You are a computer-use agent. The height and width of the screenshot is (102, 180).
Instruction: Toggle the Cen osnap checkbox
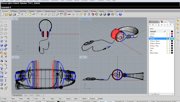point(33,99)
